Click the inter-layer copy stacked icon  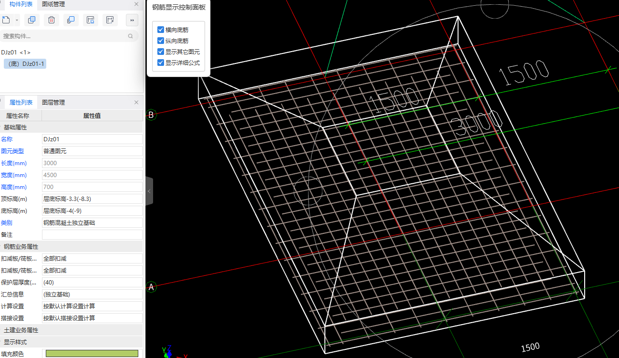71,20
